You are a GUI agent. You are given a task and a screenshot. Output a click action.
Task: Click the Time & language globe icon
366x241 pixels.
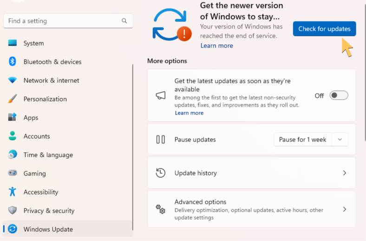pyautogui.click(x=13, y=154)
